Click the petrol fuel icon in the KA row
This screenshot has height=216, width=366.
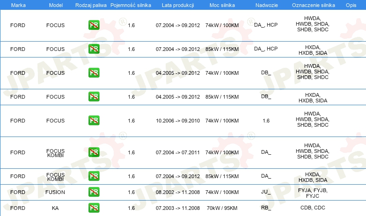tap(94, 208)
